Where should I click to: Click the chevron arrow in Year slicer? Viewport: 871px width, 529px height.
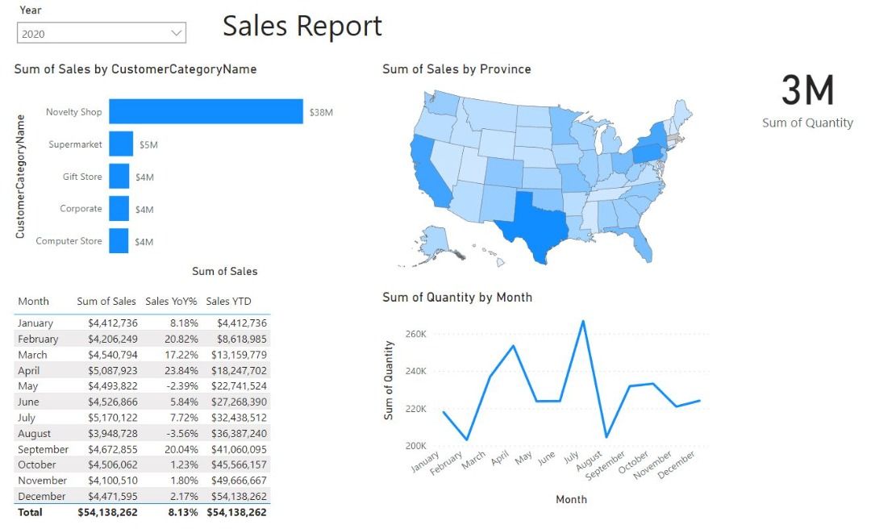tap(176, 33)
